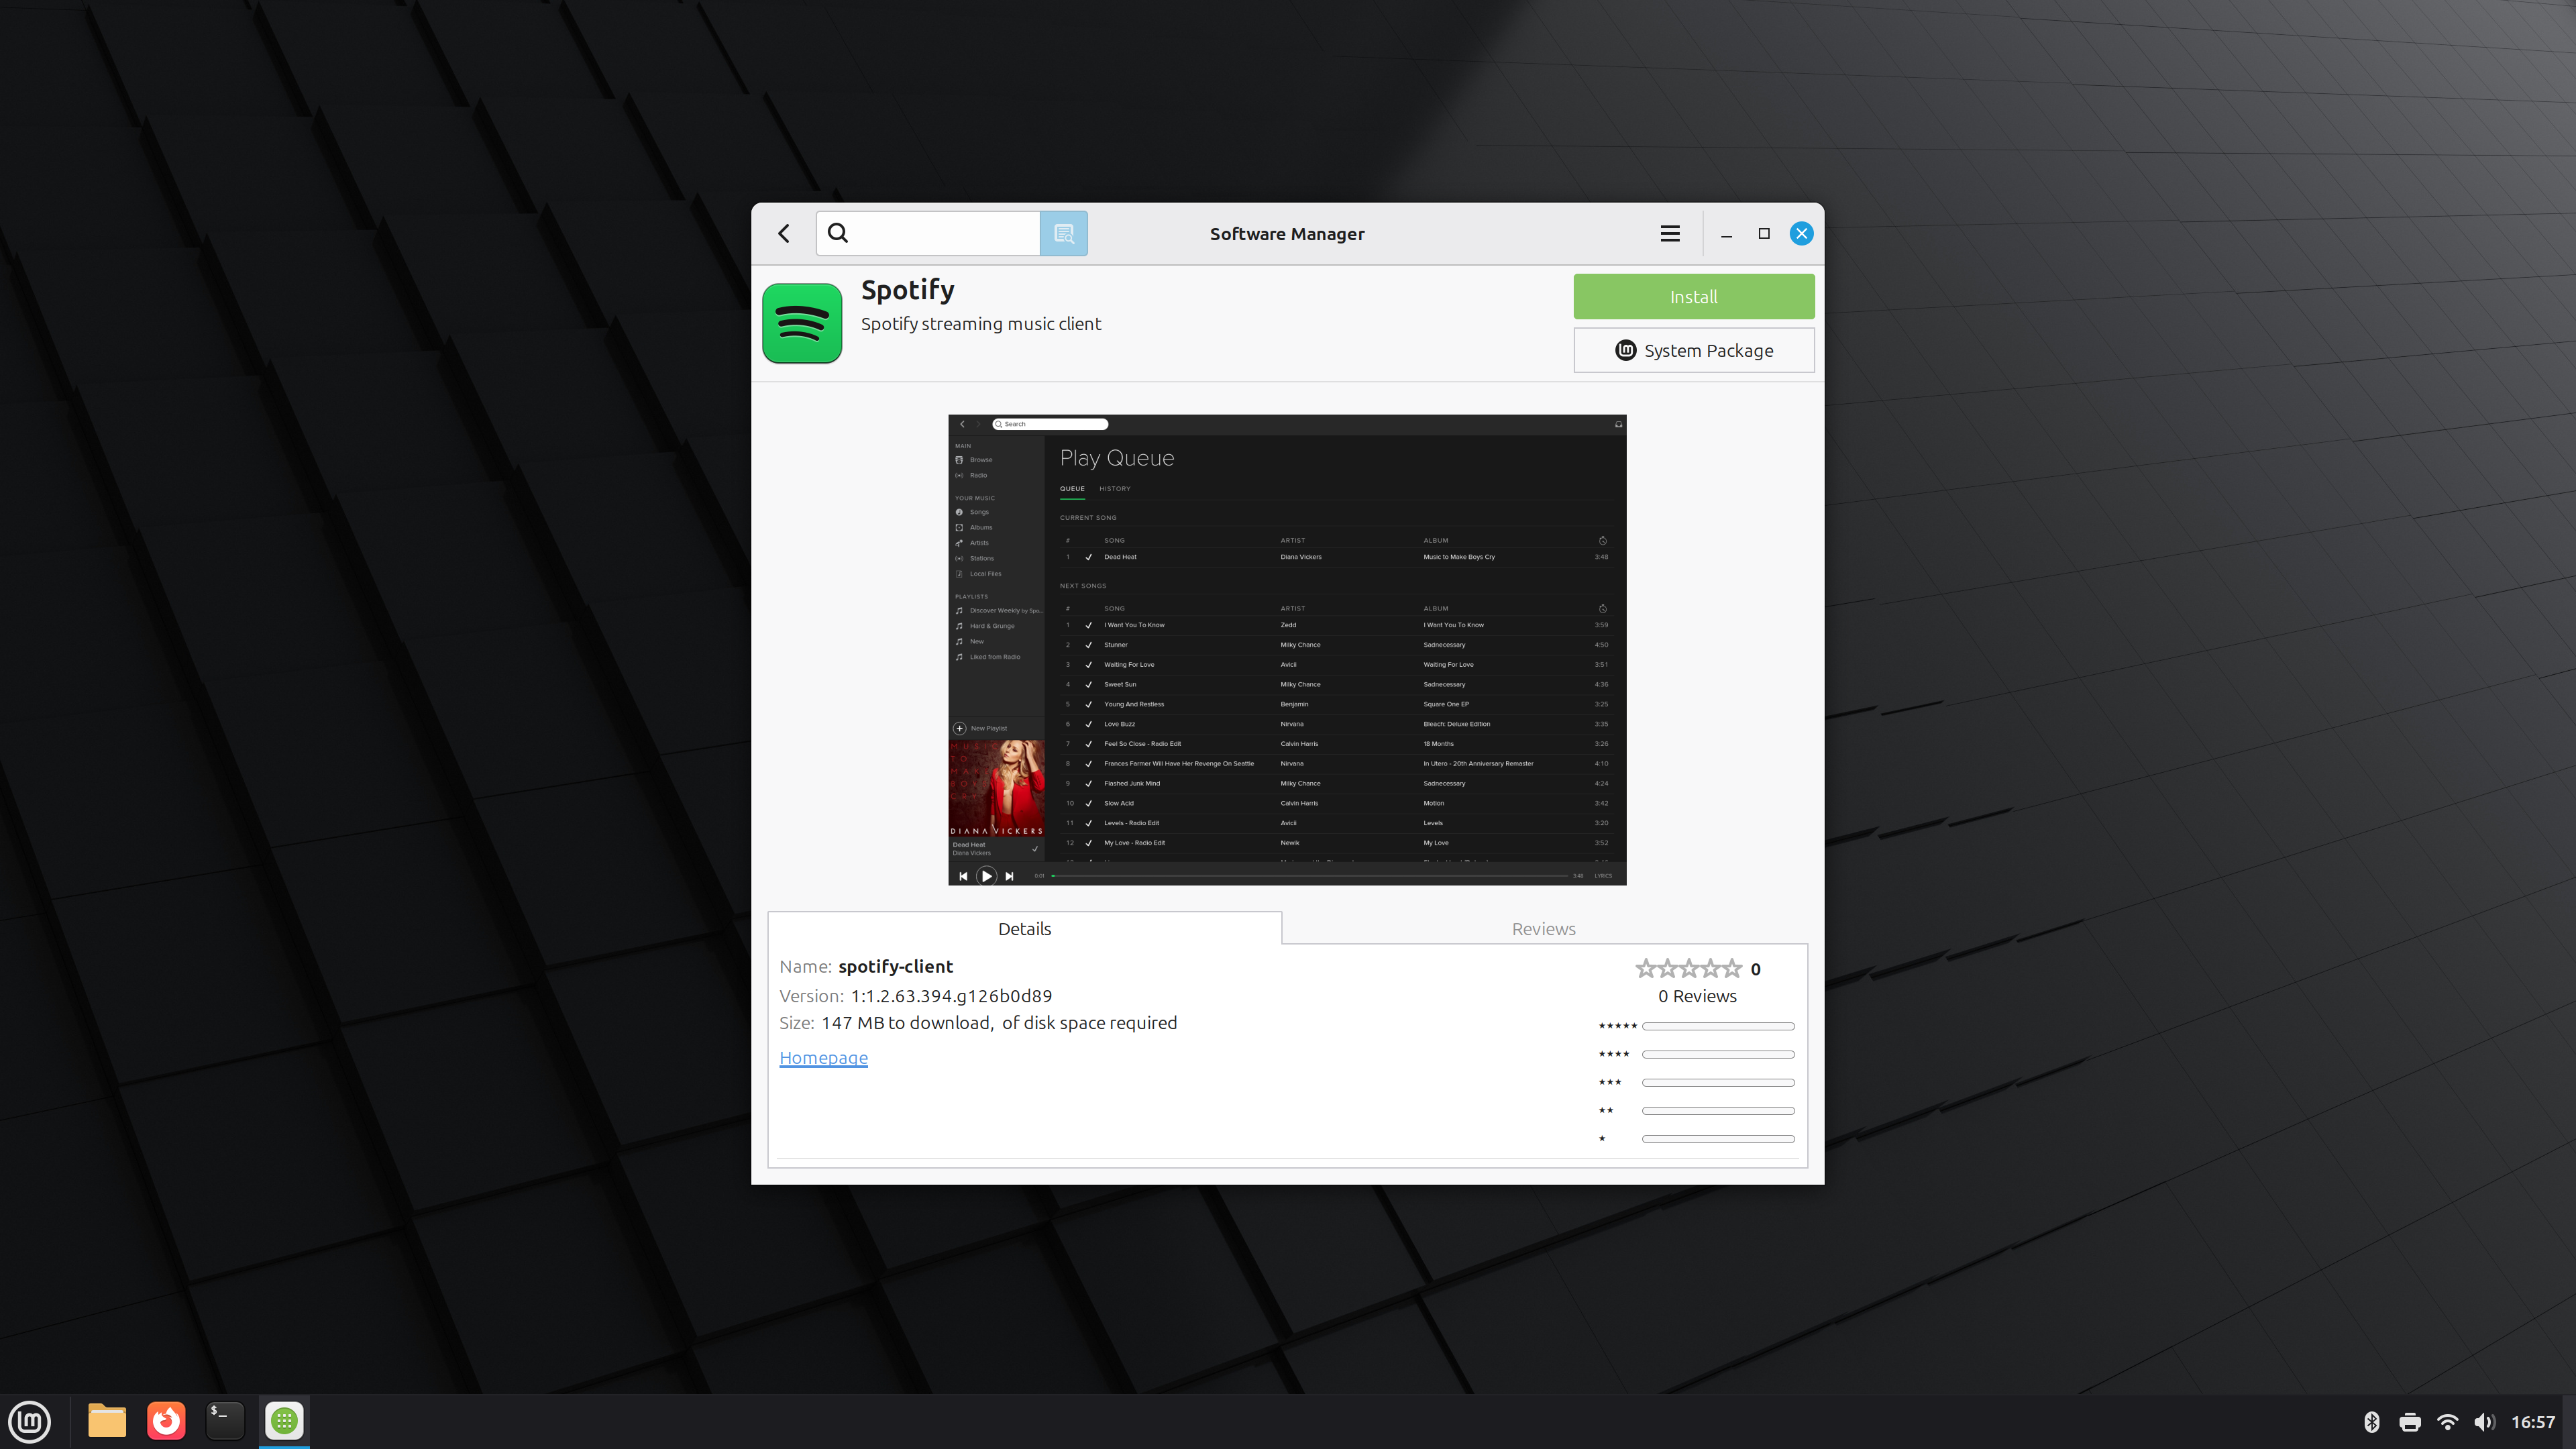Click the two-star rating bar
This screenshot has height=1449, width=2576.
click(1718, 1110)
